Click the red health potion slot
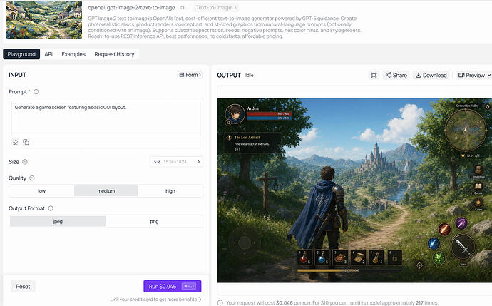This screenshot has height=306, width=492. tap(304, 257)
